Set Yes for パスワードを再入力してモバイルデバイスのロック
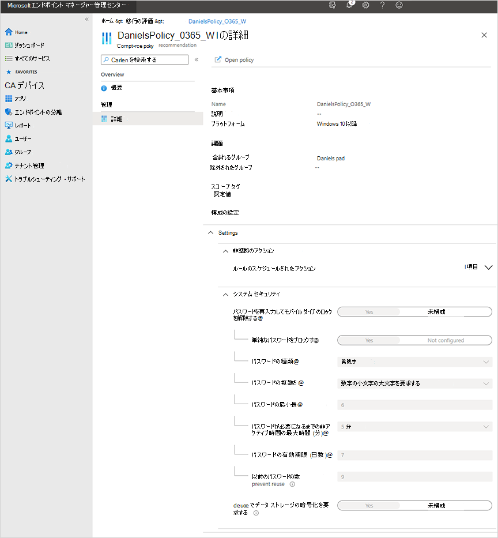 [369, 312]
